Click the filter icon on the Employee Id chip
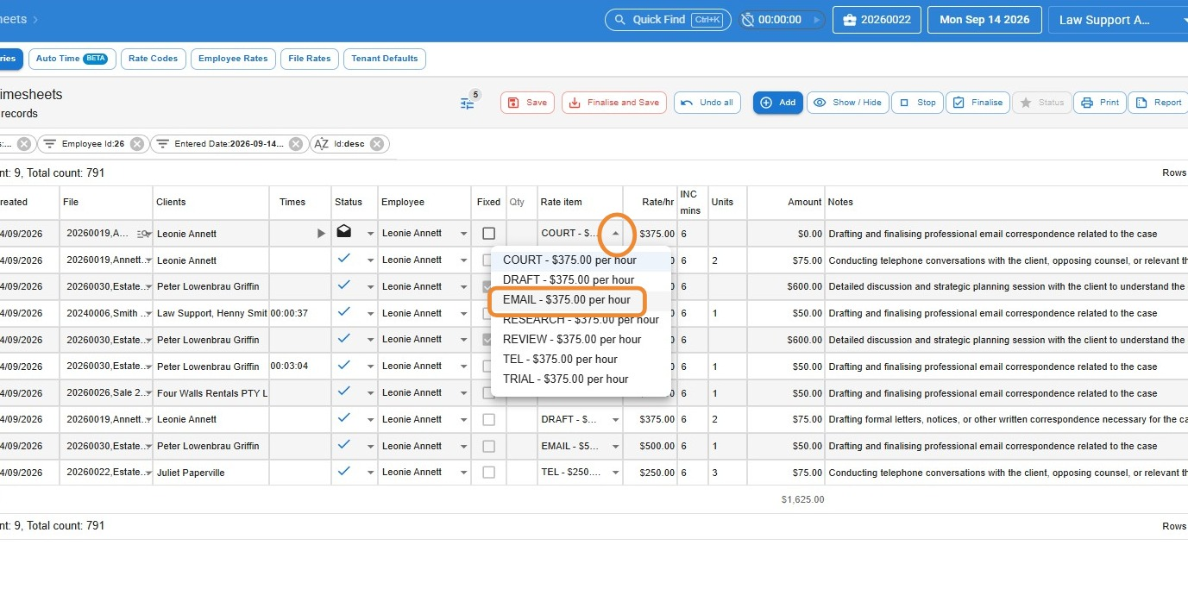 coord(50,144)
